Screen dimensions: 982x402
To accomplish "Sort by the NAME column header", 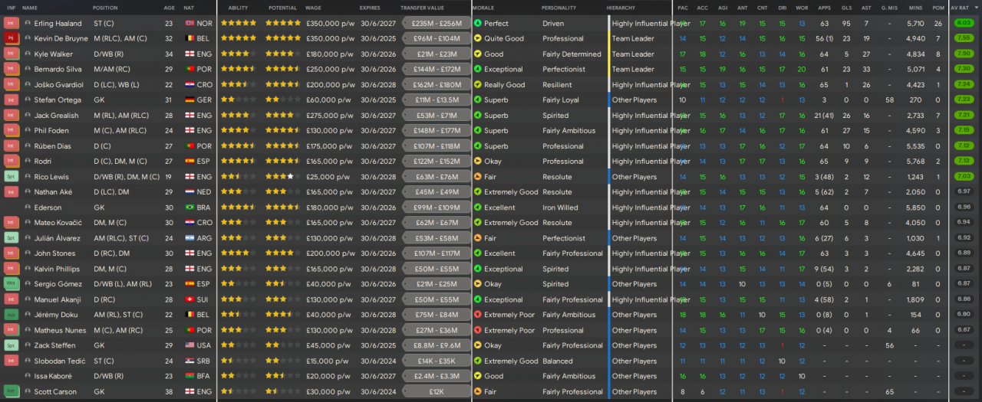I will point(30,8).
